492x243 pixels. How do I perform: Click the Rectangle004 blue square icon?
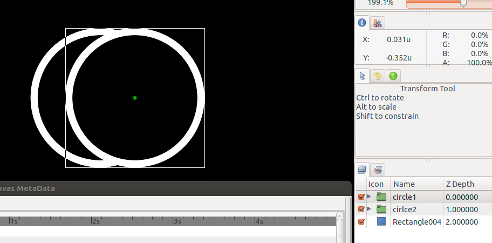click(x=381, y=221)
